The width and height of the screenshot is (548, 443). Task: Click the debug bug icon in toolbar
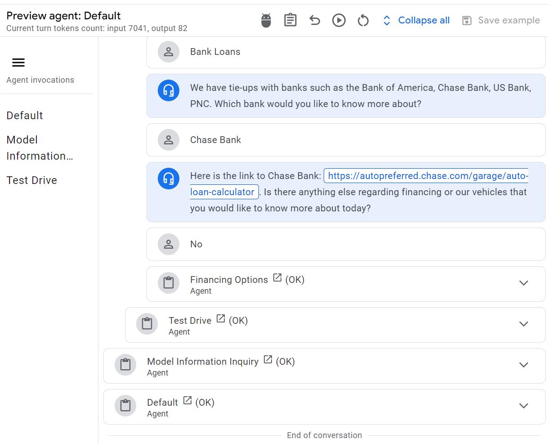(x=266, y=20)
